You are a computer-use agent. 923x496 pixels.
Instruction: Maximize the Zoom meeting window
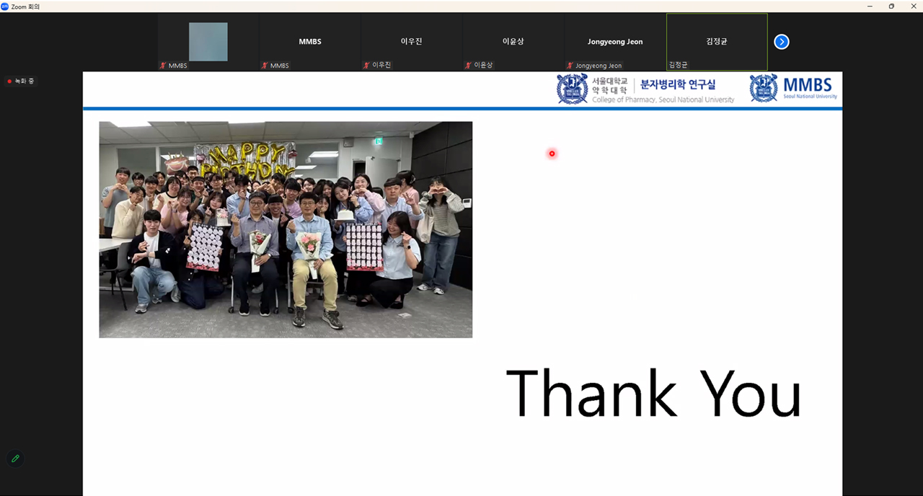(x=891, y=6)
